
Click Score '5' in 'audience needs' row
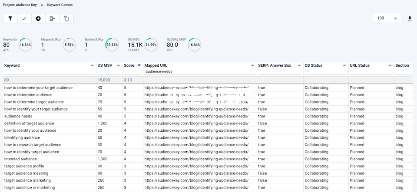(125, 116)
